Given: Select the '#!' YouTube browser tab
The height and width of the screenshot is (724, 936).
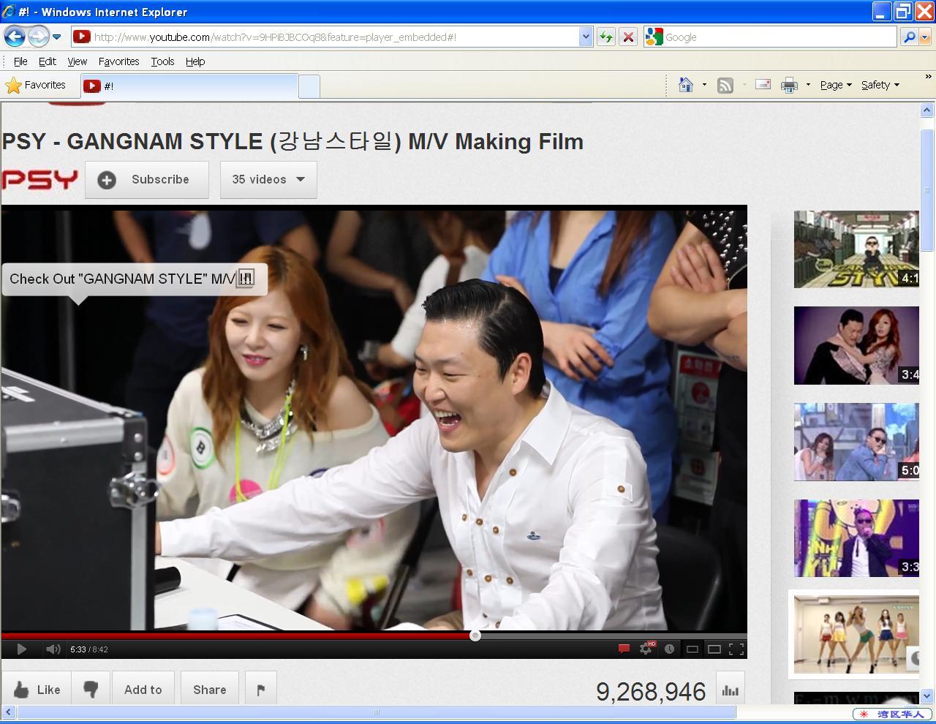Looking at the screenshot, I should (189, 86).
